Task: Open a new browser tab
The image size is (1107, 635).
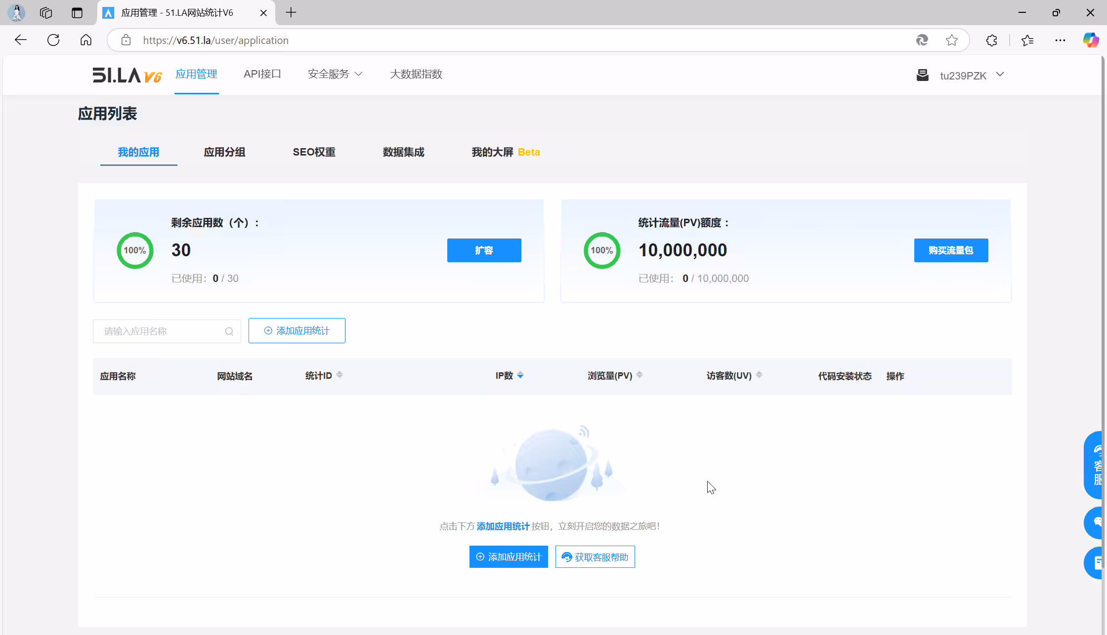Action: 291,13
